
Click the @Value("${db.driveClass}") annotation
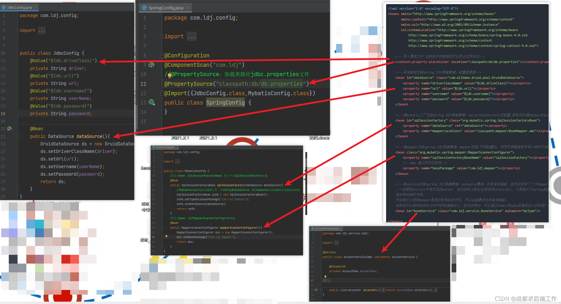pos(63,61)
